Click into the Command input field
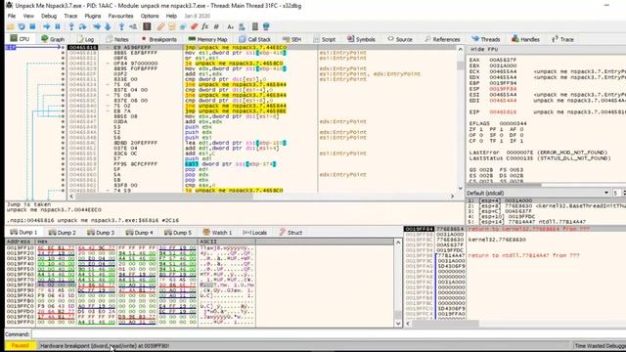 coord(328,334)
